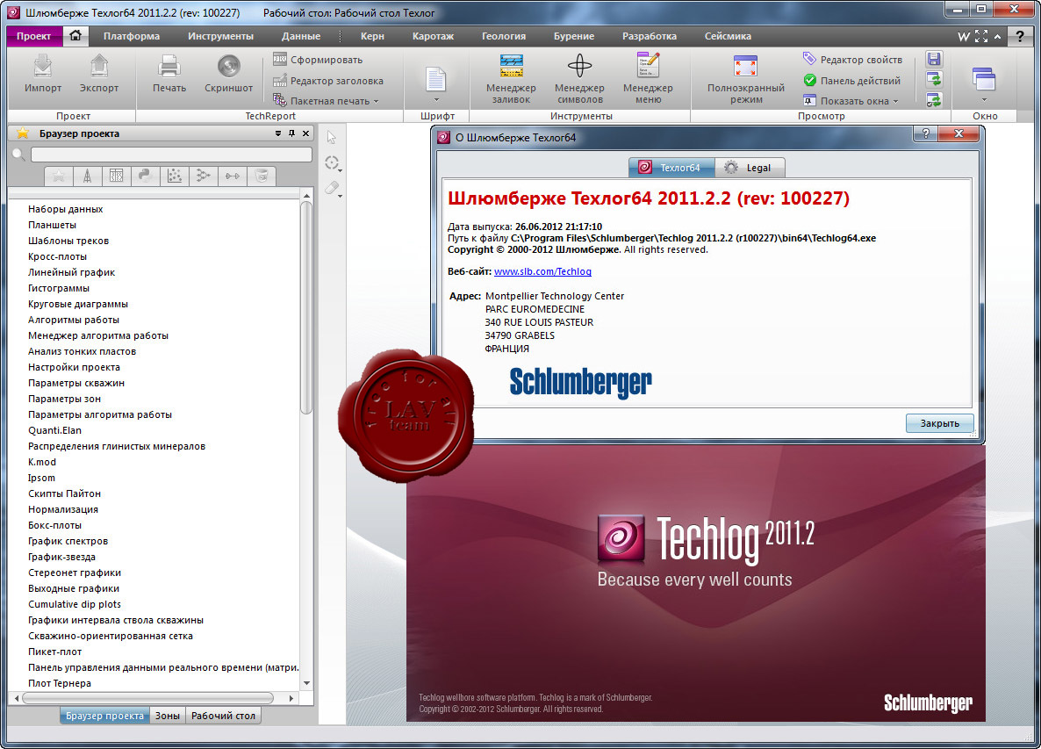The image size is (1041, 749).
Task: Click the save floppy disk icon in Просмотр group
Action: click(x=934, y=59)
